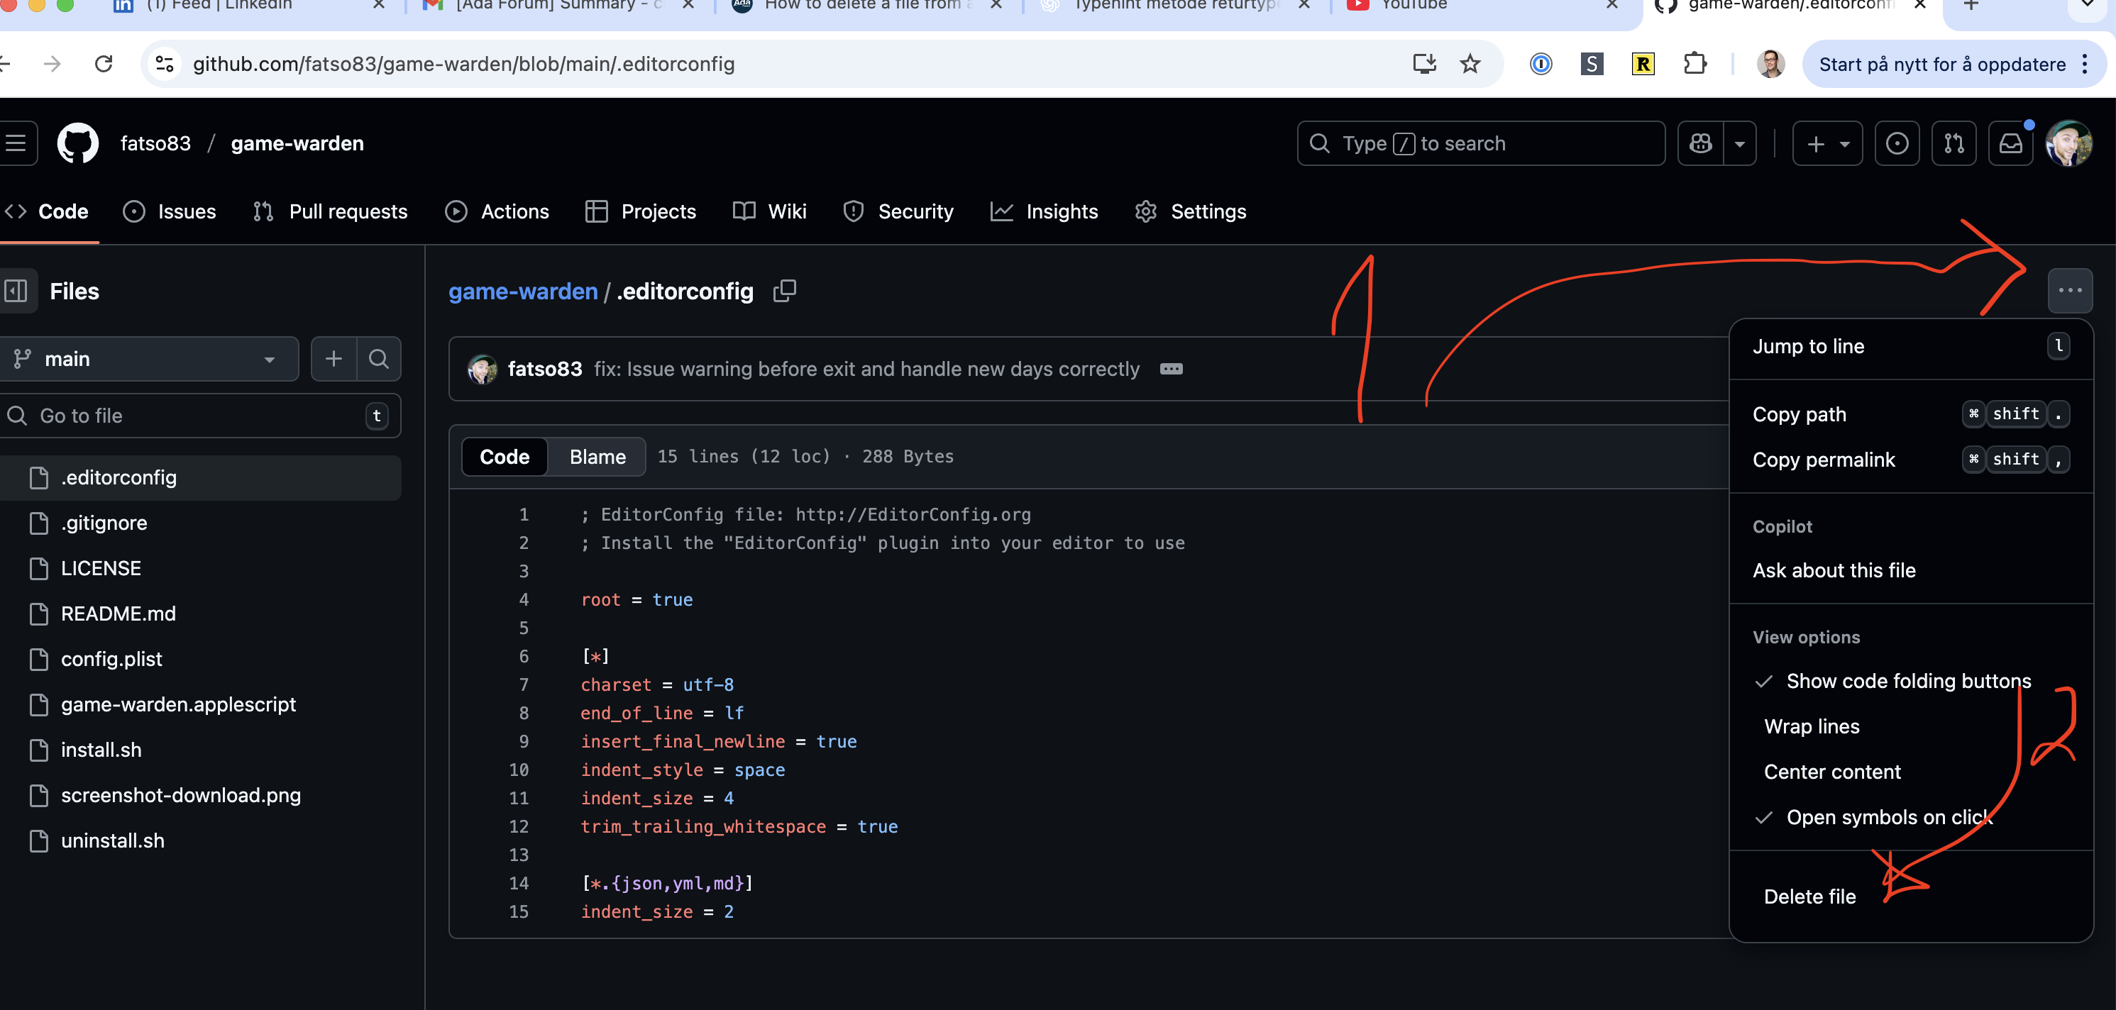Copy file path icon next to .editorconfig

tap(785, 291)
